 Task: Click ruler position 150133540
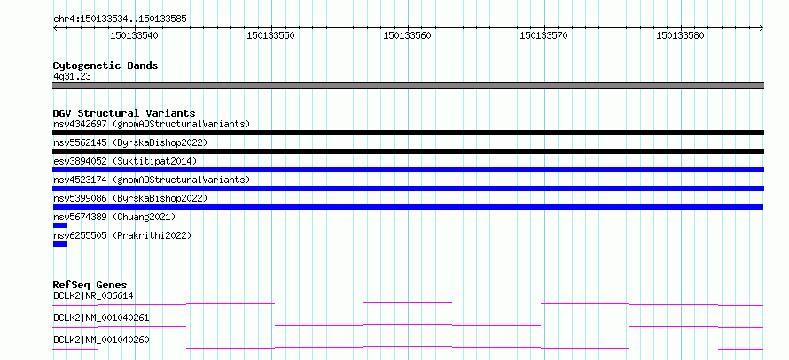click(134, 35)
